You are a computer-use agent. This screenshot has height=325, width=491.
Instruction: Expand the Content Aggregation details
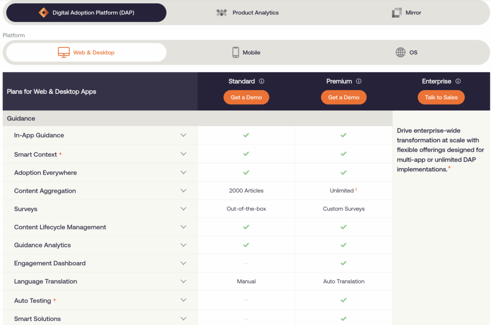pos(183,191)
